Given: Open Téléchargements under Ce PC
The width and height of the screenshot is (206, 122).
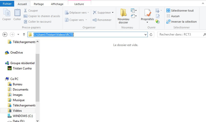Looking at the screenshot, I should [x=21, y=105].
